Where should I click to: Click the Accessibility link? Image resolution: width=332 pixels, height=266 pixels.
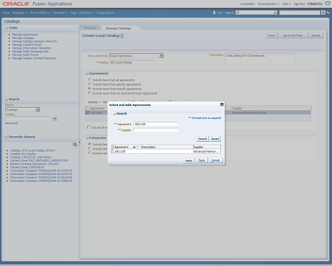click(247, 4)
